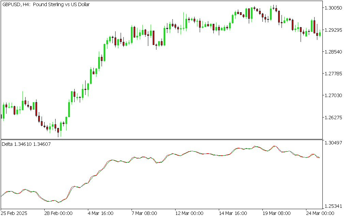Click the 1.30050 price level on the axis
The height and width of the screenshot is (218, 349).
click(334, 8)
